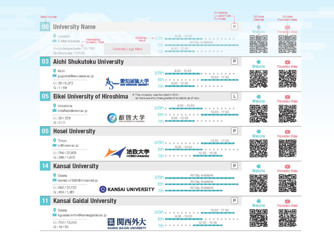Click the Aichi Shukutoku University email address
Image resolution: width=334 pixels, height=236 pixels.
(x=76, y=76)
